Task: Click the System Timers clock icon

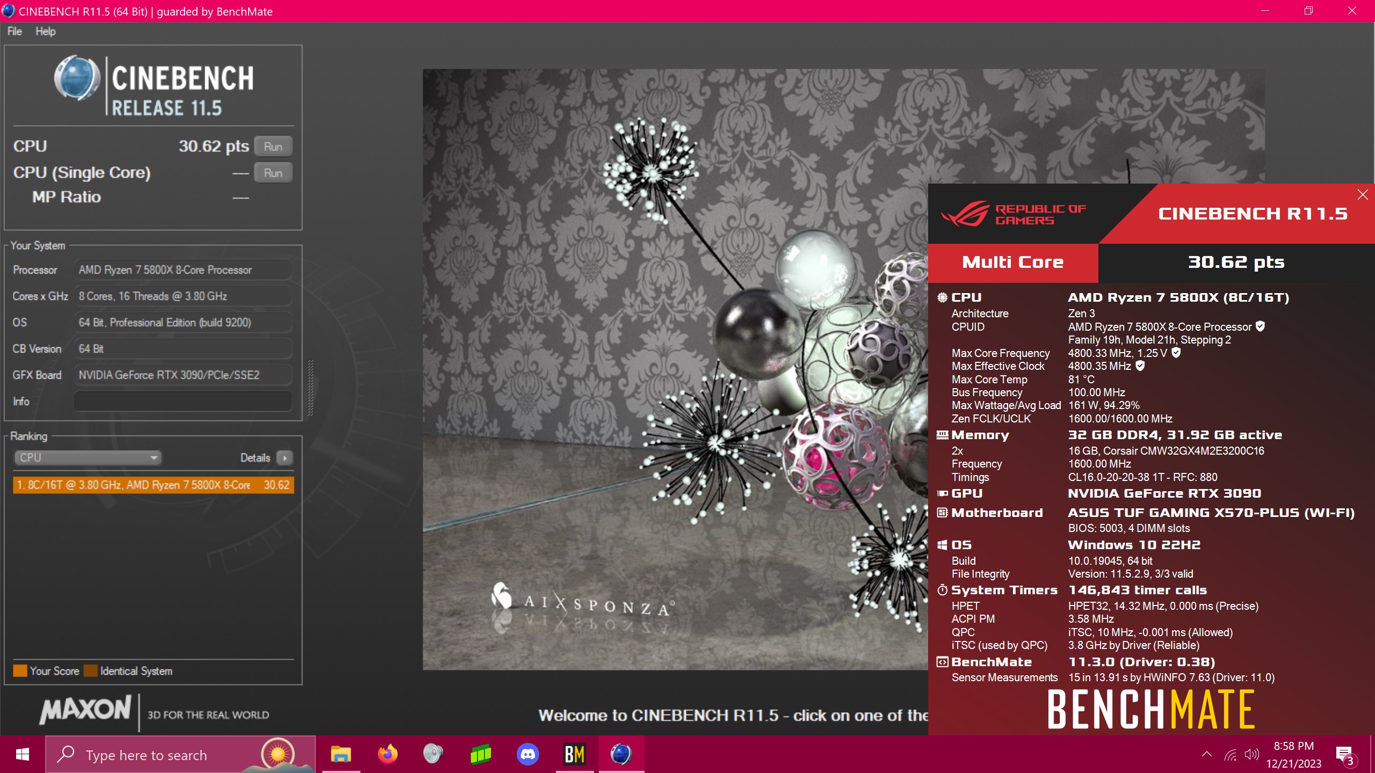Action: 942,590
